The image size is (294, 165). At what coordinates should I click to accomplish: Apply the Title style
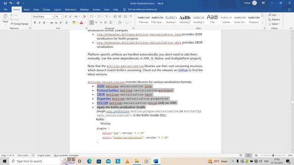(x=212, y=19)
